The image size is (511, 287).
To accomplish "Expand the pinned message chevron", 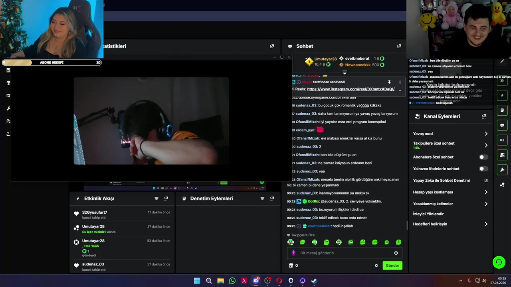I will pos(400,90).
